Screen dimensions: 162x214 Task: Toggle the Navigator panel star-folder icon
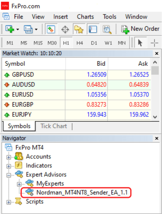point(79,29)
